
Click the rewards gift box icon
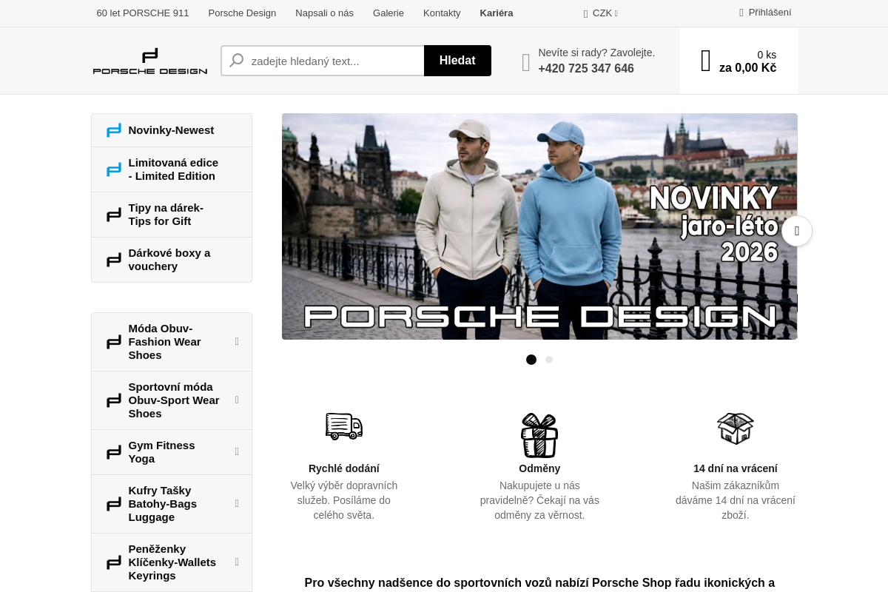click(539, 435)
